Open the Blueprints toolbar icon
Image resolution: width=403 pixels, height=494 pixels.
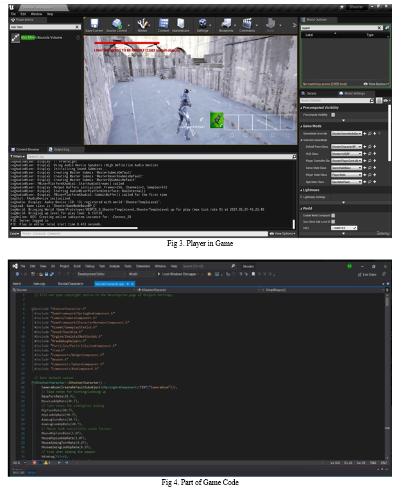tap(226, 26)
